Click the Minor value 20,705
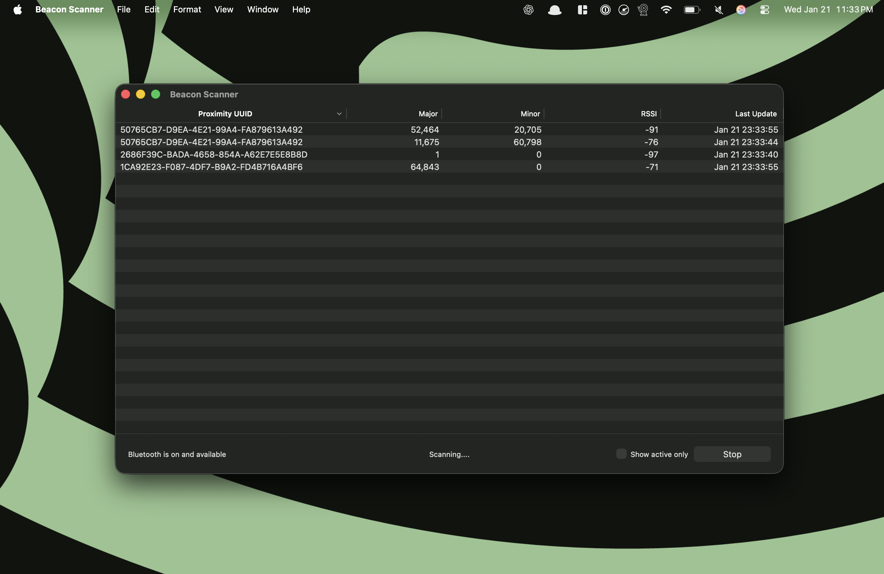 [527, 129]
